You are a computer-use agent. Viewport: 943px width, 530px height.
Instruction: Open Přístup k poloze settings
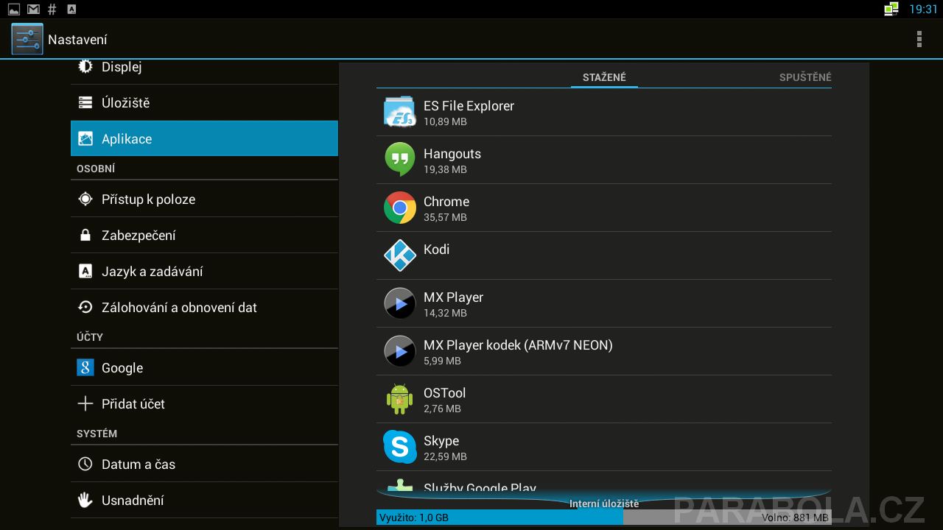tap(204, 199)
